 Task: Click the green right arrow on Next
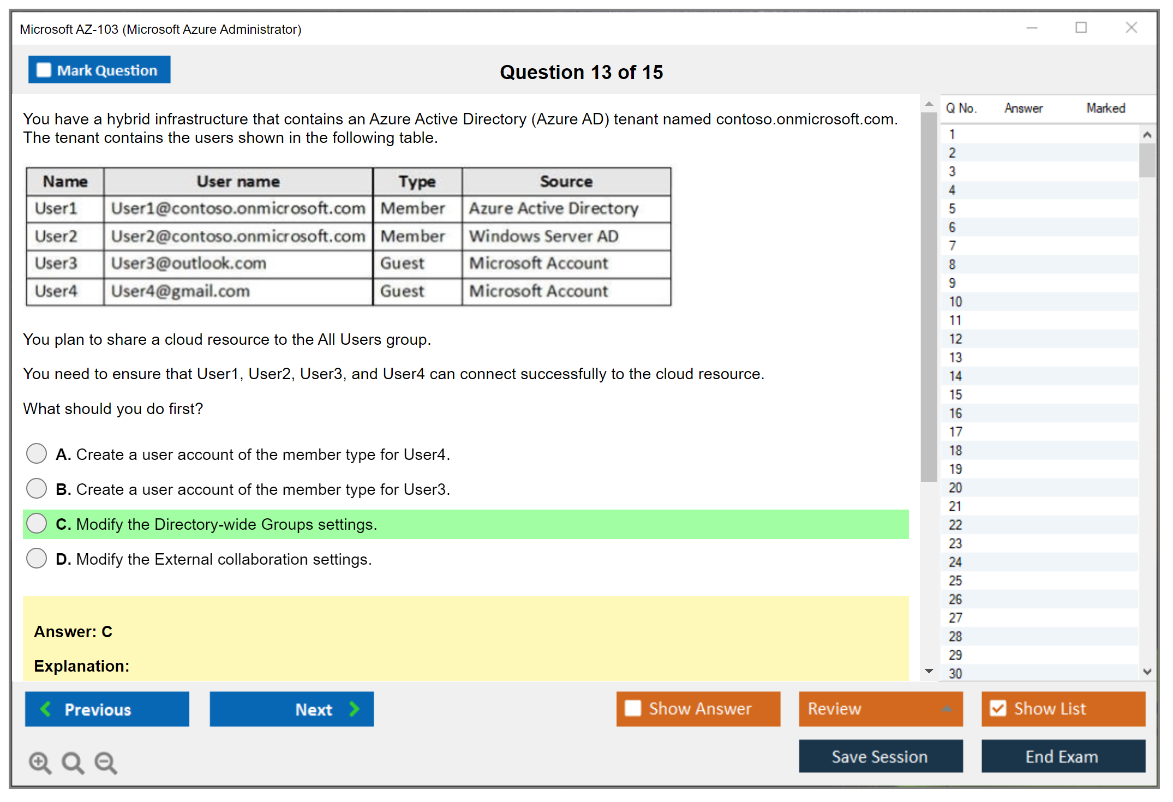tap(354, 709)
